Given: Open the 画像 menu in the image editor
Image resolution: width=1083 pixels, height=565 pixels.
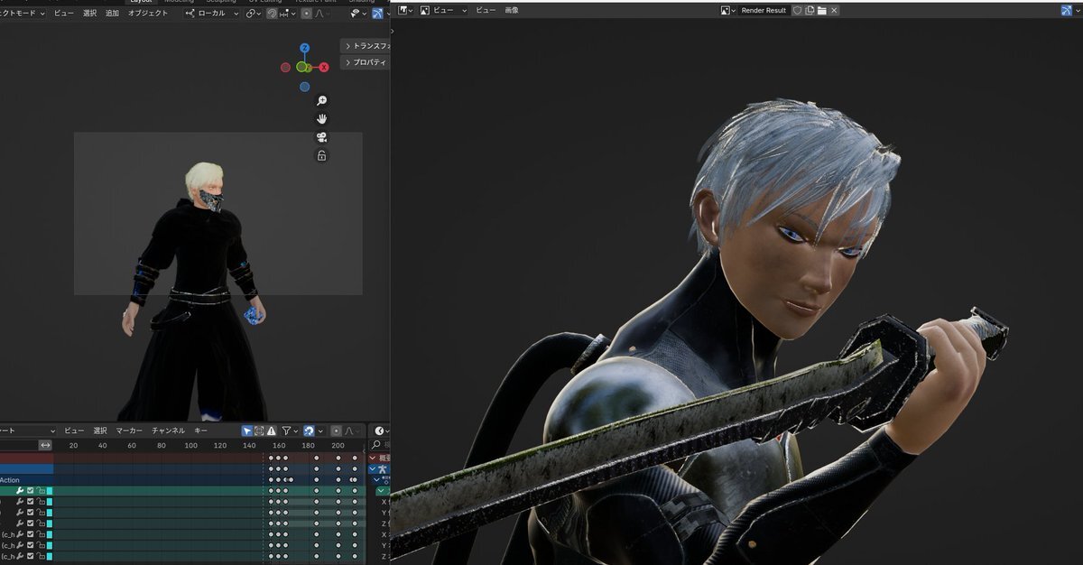Looking at the screenshot, I should click(512, 10).
